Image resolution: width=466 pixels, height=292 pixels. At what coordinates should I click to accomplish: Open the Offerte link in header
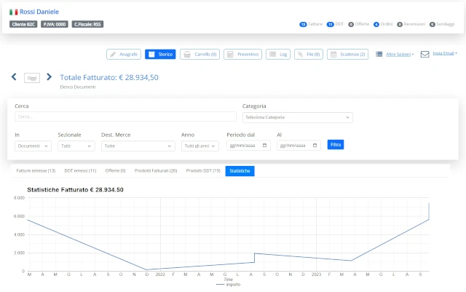(362, 24)
